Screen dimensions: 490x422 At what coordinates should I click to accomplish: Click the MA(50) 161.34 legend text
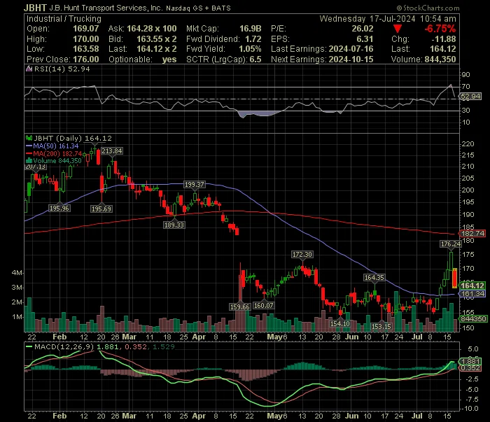coord(55,146)
